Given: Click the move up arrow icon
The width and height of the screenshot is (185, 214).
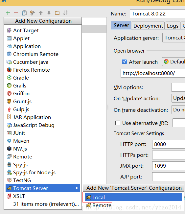Looking at the screenshot, I should tap(41, 13).
